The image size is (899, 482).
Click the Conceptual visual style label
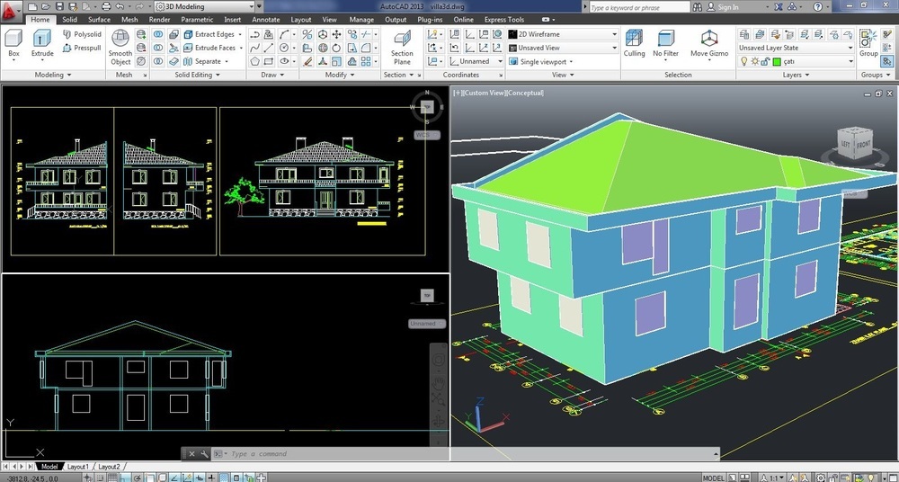click(525, 93)
